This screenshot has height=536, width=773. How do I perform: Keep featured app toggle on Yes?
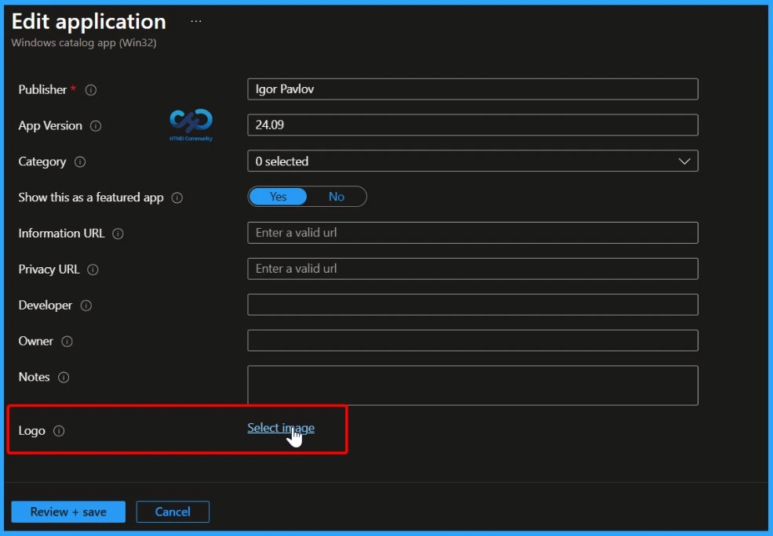point(279,197)
